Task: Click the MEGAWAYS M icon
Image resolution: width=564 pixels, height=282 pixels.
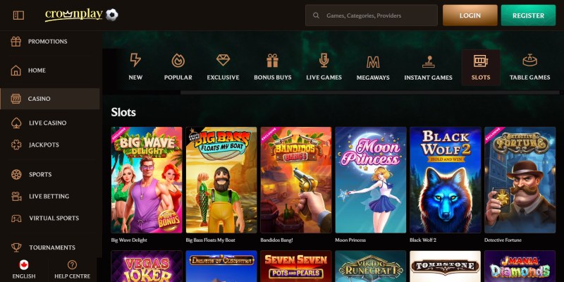Action: point(373,62)
